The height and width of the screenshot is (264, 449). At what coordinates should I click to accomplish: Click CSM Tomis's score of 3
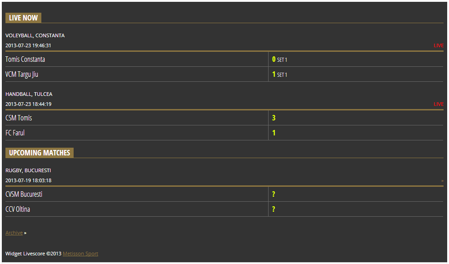(x=274, y=118)
